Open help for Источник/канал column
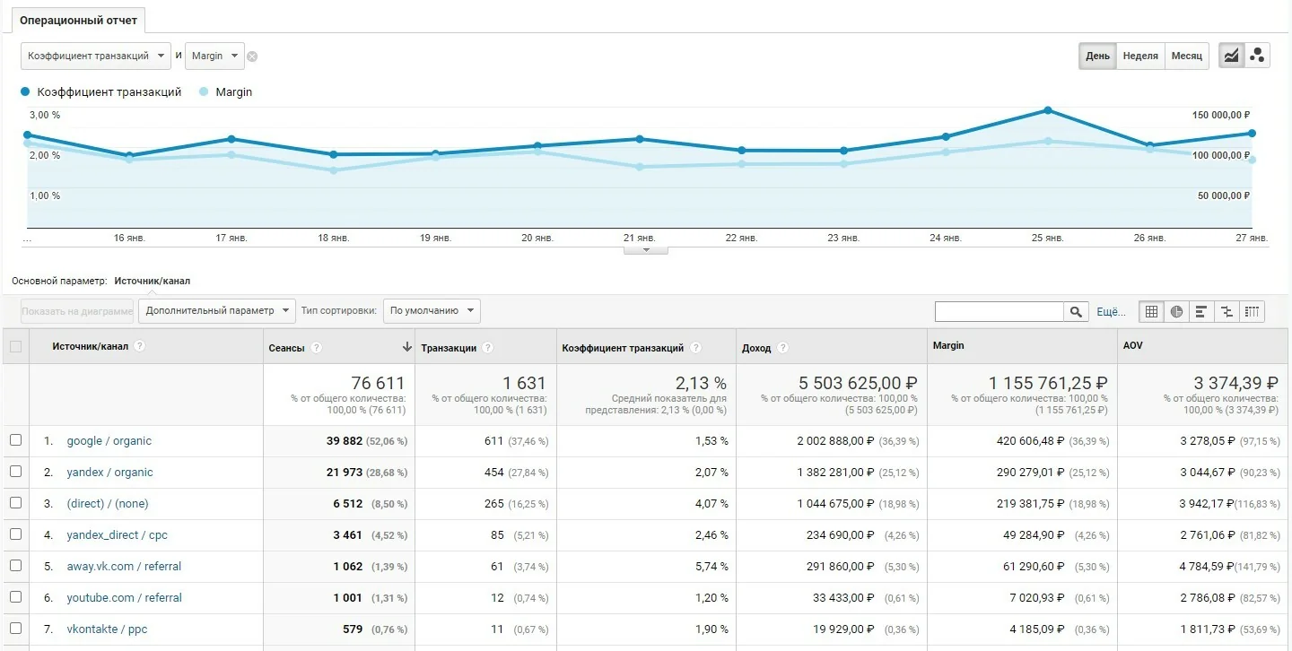1292x651 pixels. [139, 346]
